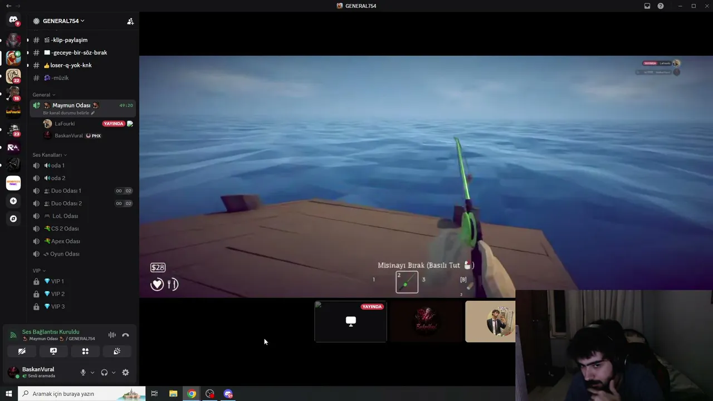Open noise suppression waveform icon
Screen dimensions: 713x401
pyautogui.click(x=112, y=335)
